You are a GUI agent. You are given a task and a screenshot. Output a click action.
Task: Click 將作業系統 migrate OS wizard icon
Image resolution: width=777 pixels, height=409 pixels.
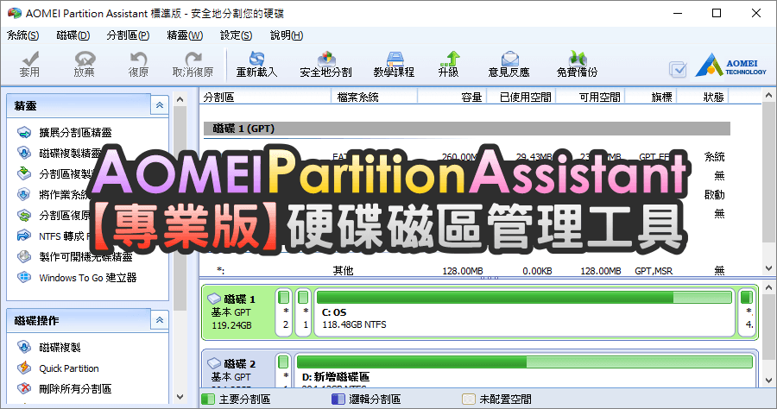click(x=24, y=194)
